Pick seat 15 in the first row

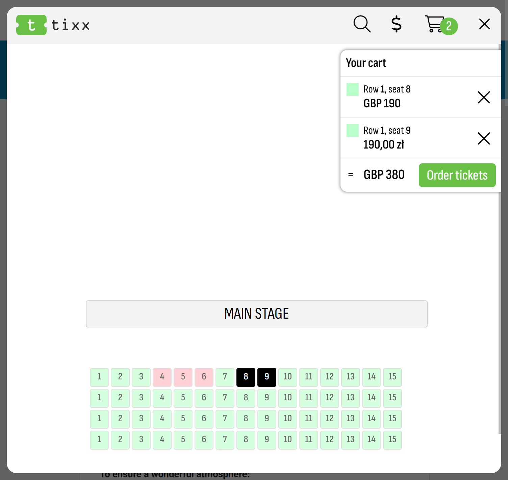tap(392, 377)
